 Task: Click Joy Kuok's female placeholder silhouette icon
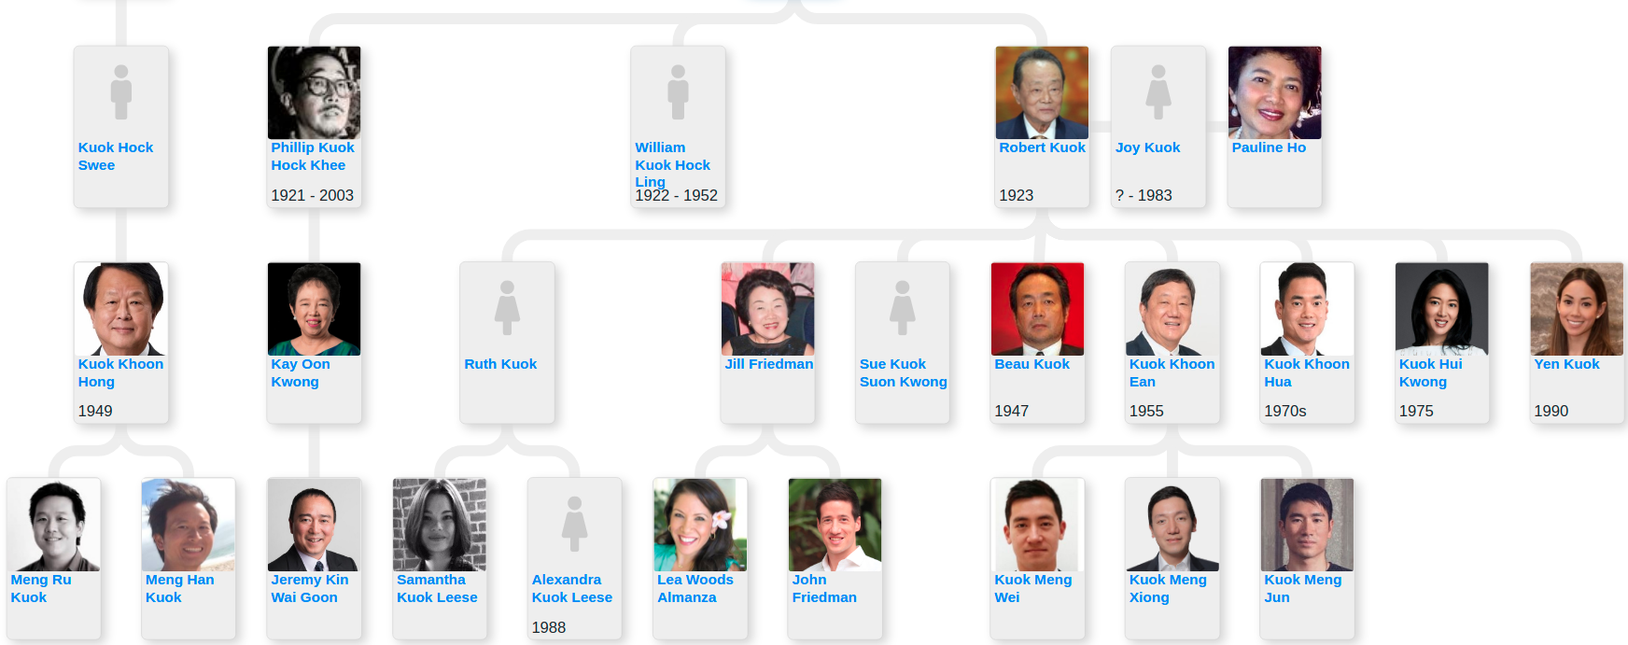point(1158,91)
